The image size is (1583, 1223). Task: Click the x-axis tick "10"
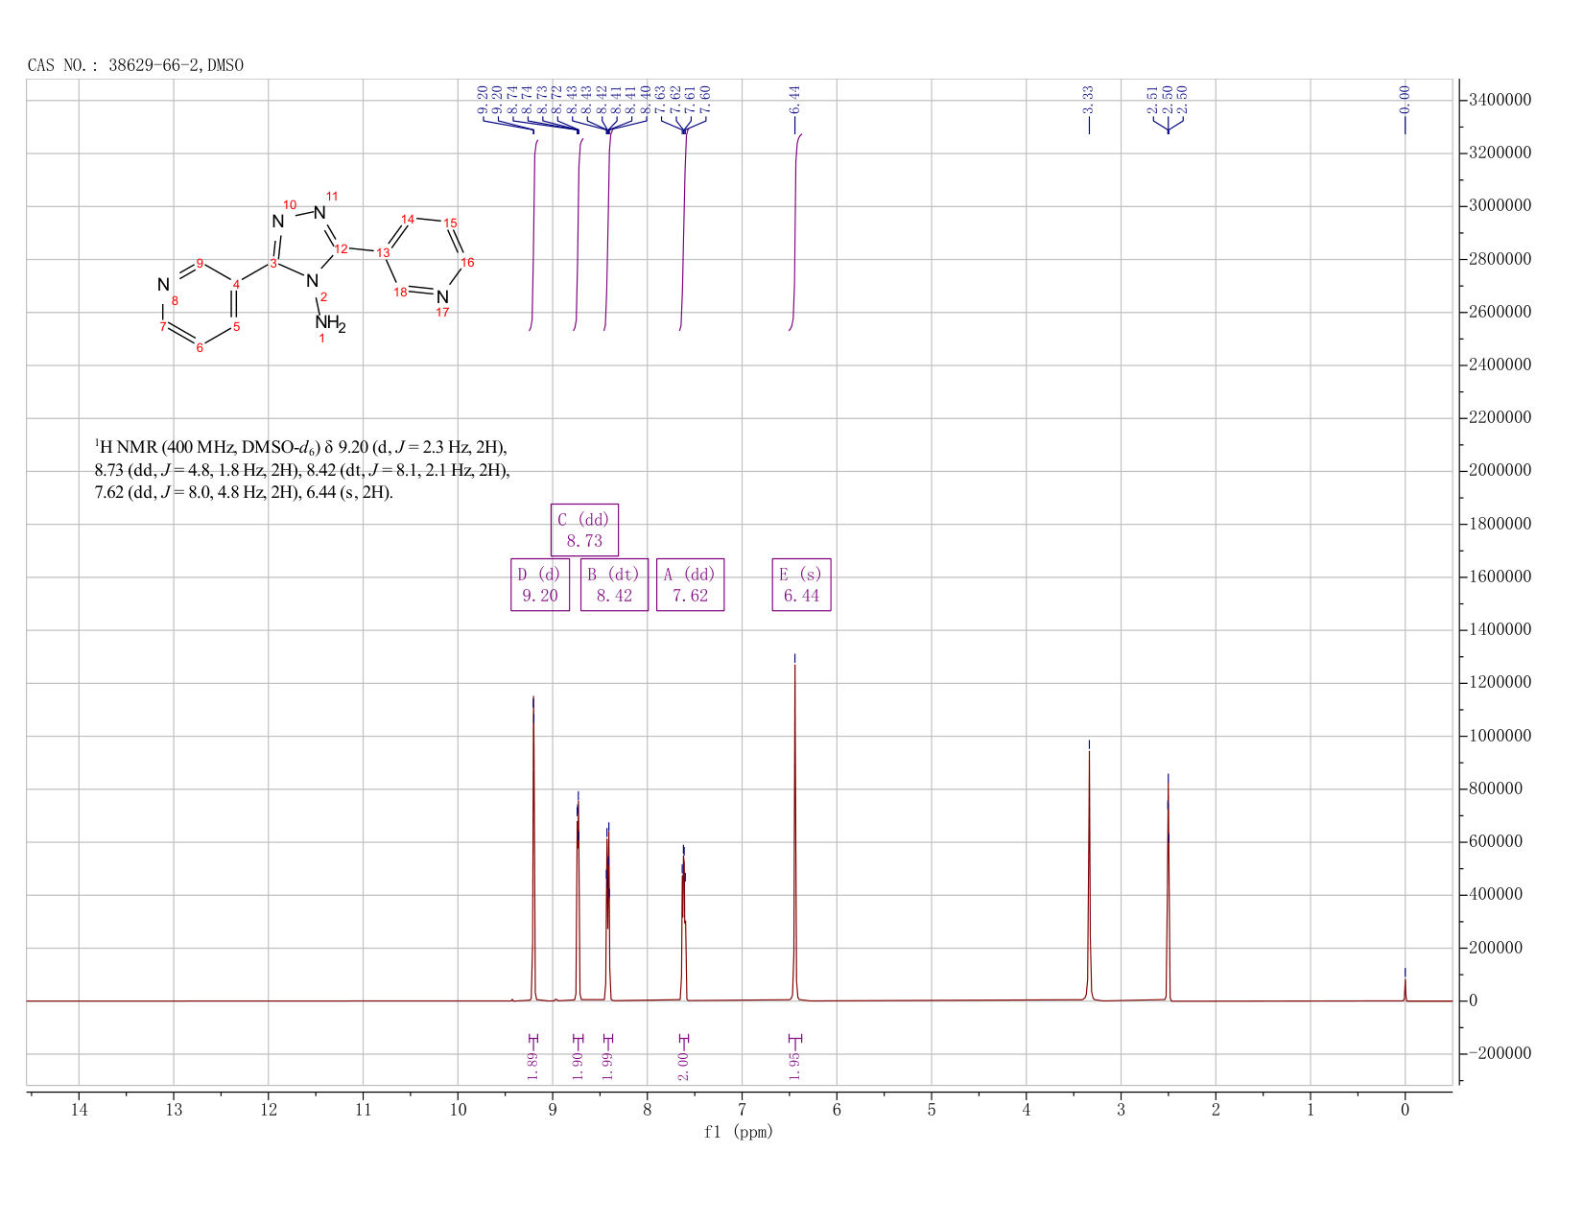coord(458,1110)
